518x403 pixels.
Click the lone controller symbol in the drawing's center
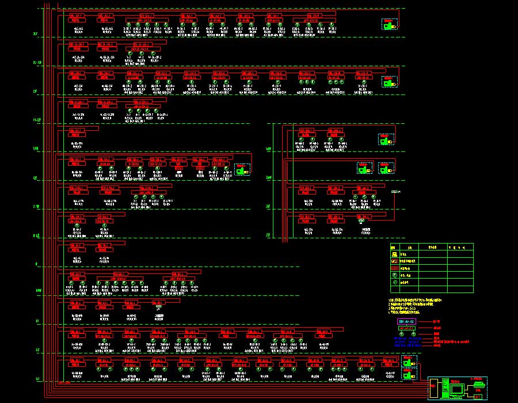(241, 169)
